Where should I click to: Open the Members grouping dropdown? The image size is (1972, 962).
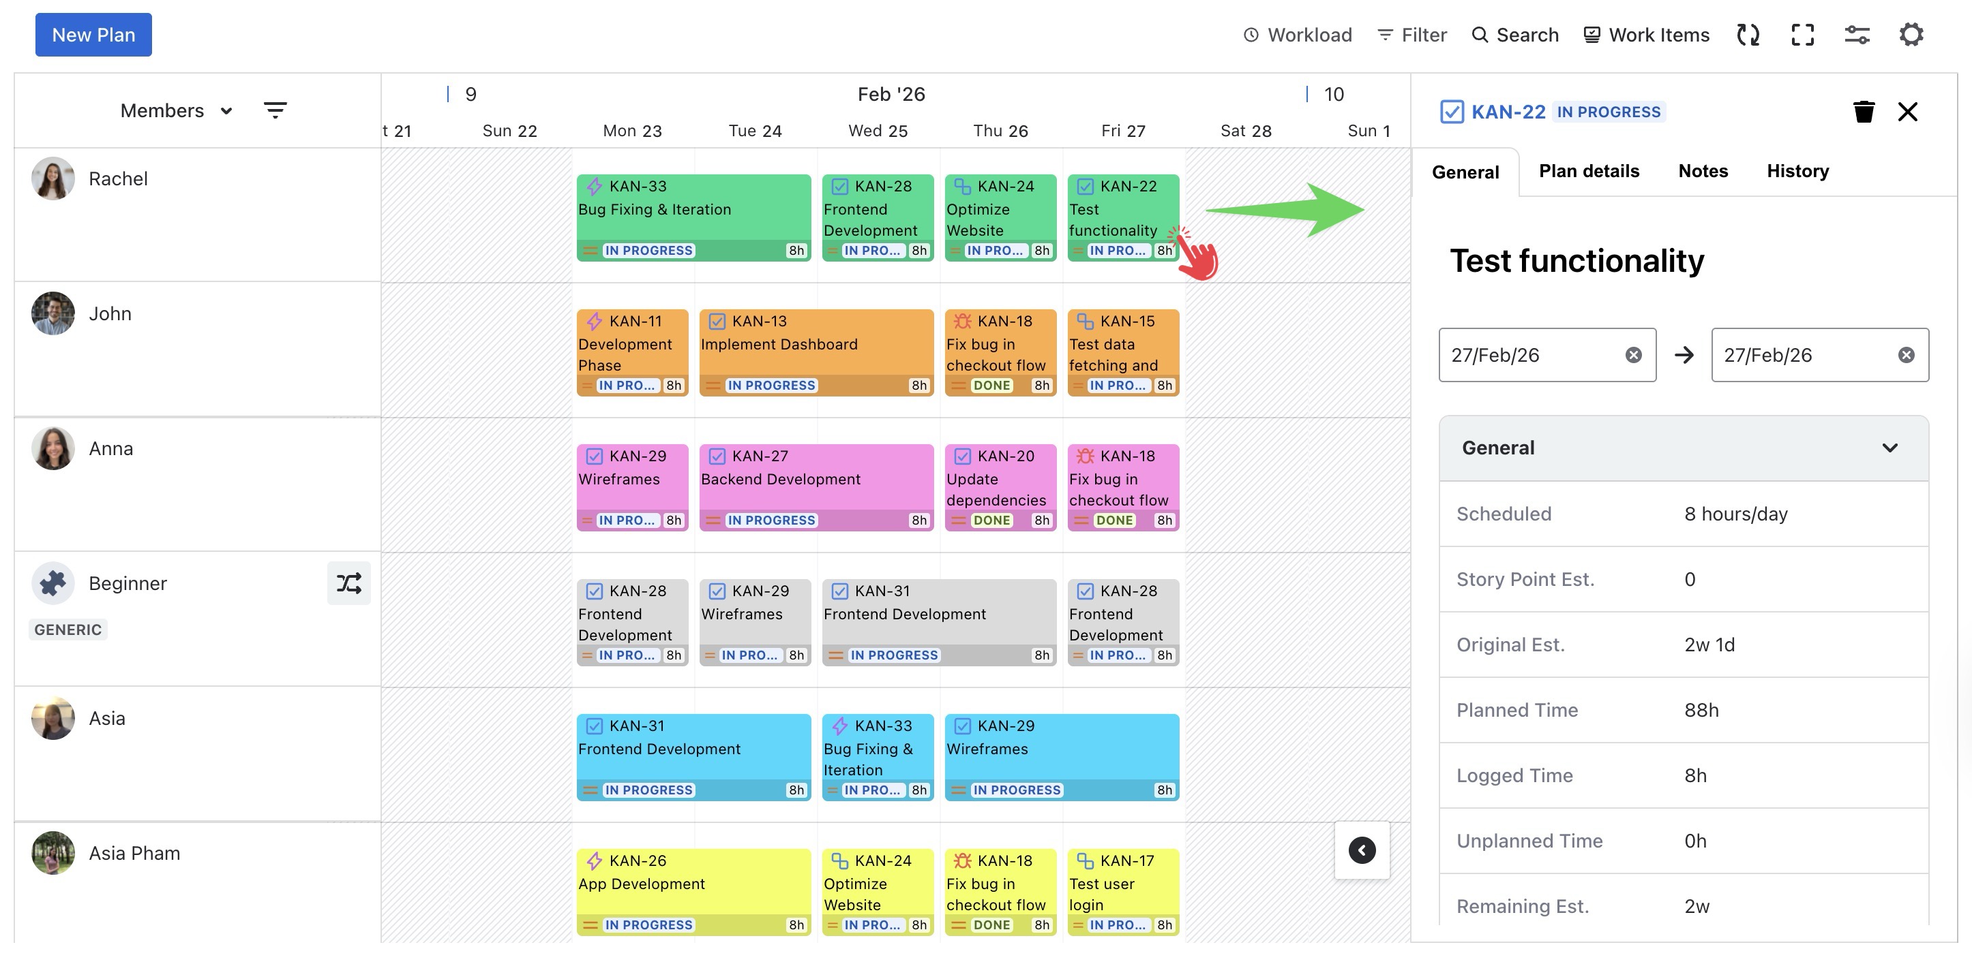pos(176,111)
